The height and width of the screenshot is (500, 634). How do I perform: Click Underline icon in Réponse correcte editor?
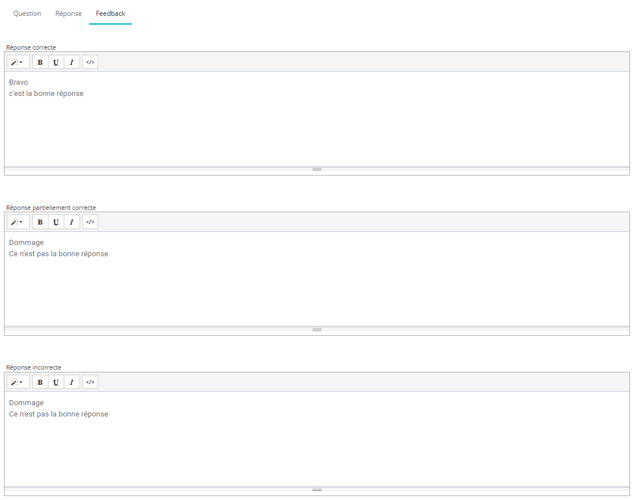point(56,62)
